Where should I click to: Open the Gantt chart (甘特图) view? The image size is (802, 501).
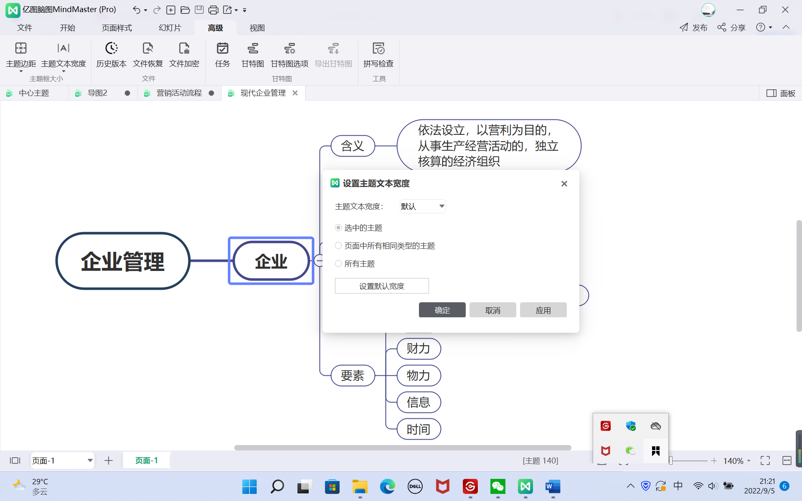pyautogui.click(x=252, y=49)
